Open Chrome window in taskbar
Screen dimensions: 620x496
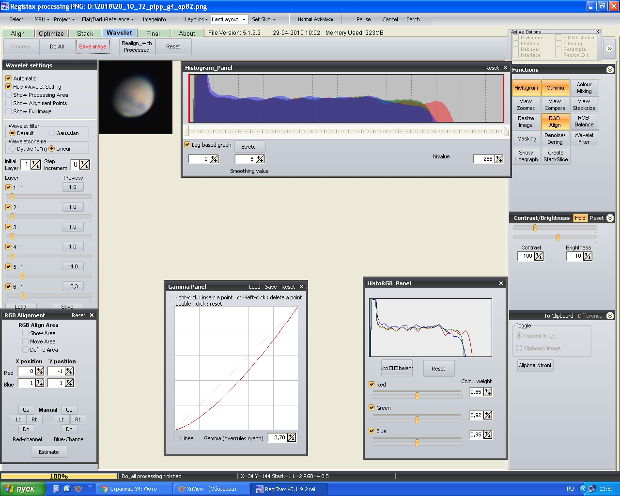point(133,489)
